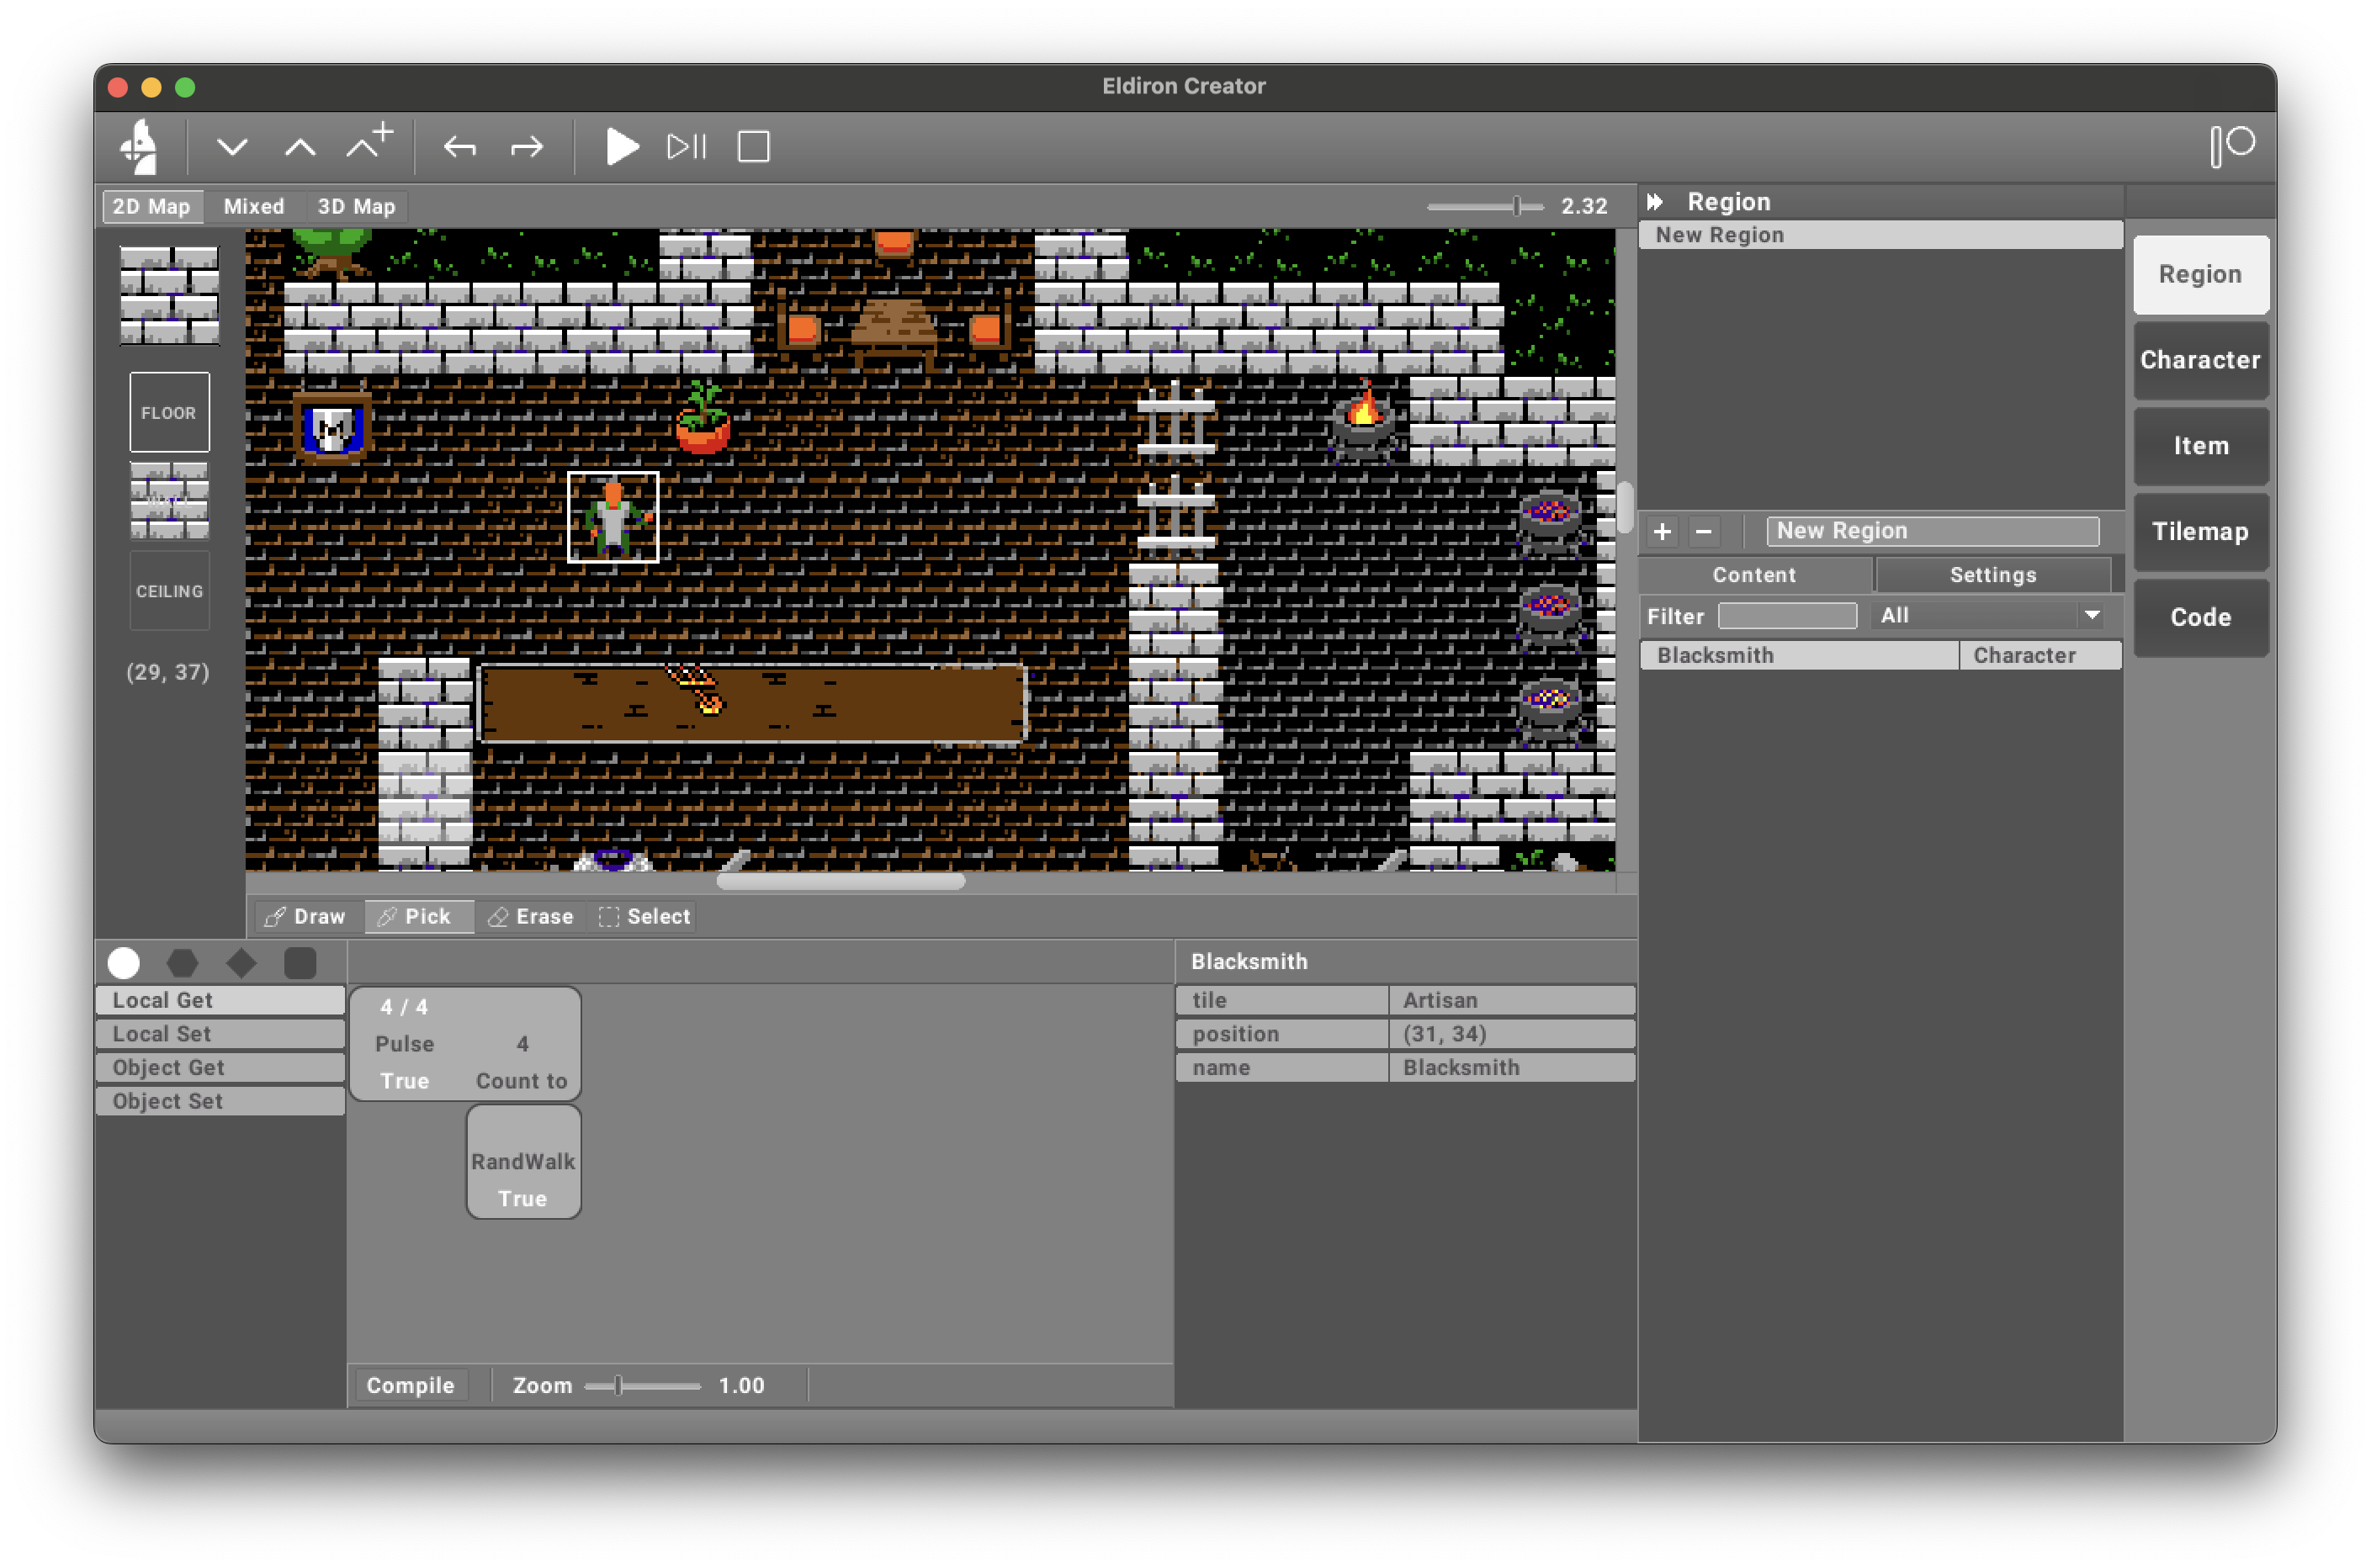Click the Artisan tile value

pos(1511,1000)
